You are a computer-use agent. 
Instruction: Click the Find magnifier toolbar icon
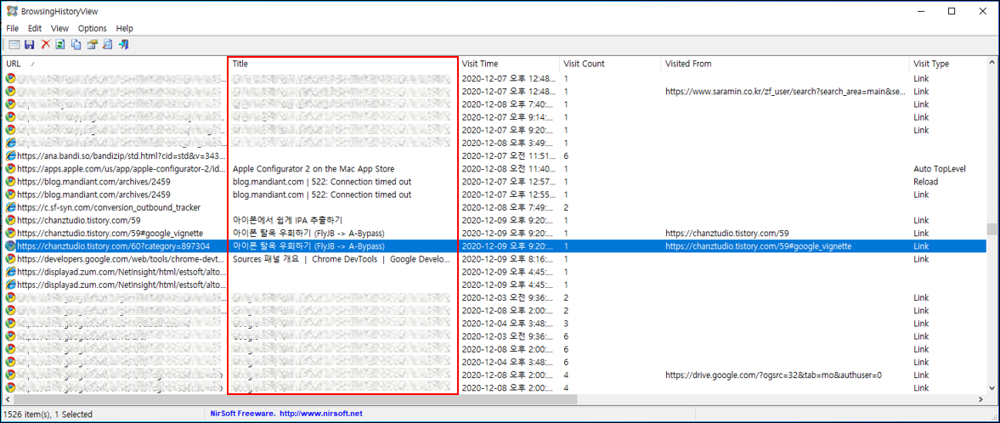[x=107, y=45]
